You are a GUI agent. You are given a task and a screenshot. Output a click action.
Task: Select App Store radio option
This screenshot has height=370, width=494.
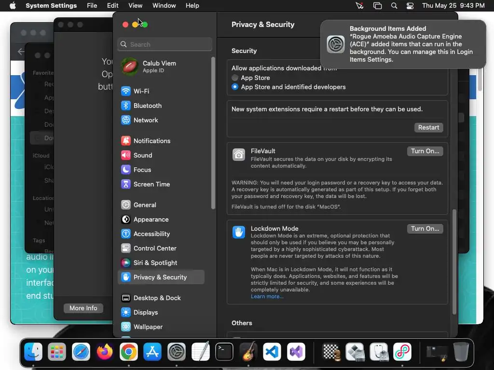(235, 78)
